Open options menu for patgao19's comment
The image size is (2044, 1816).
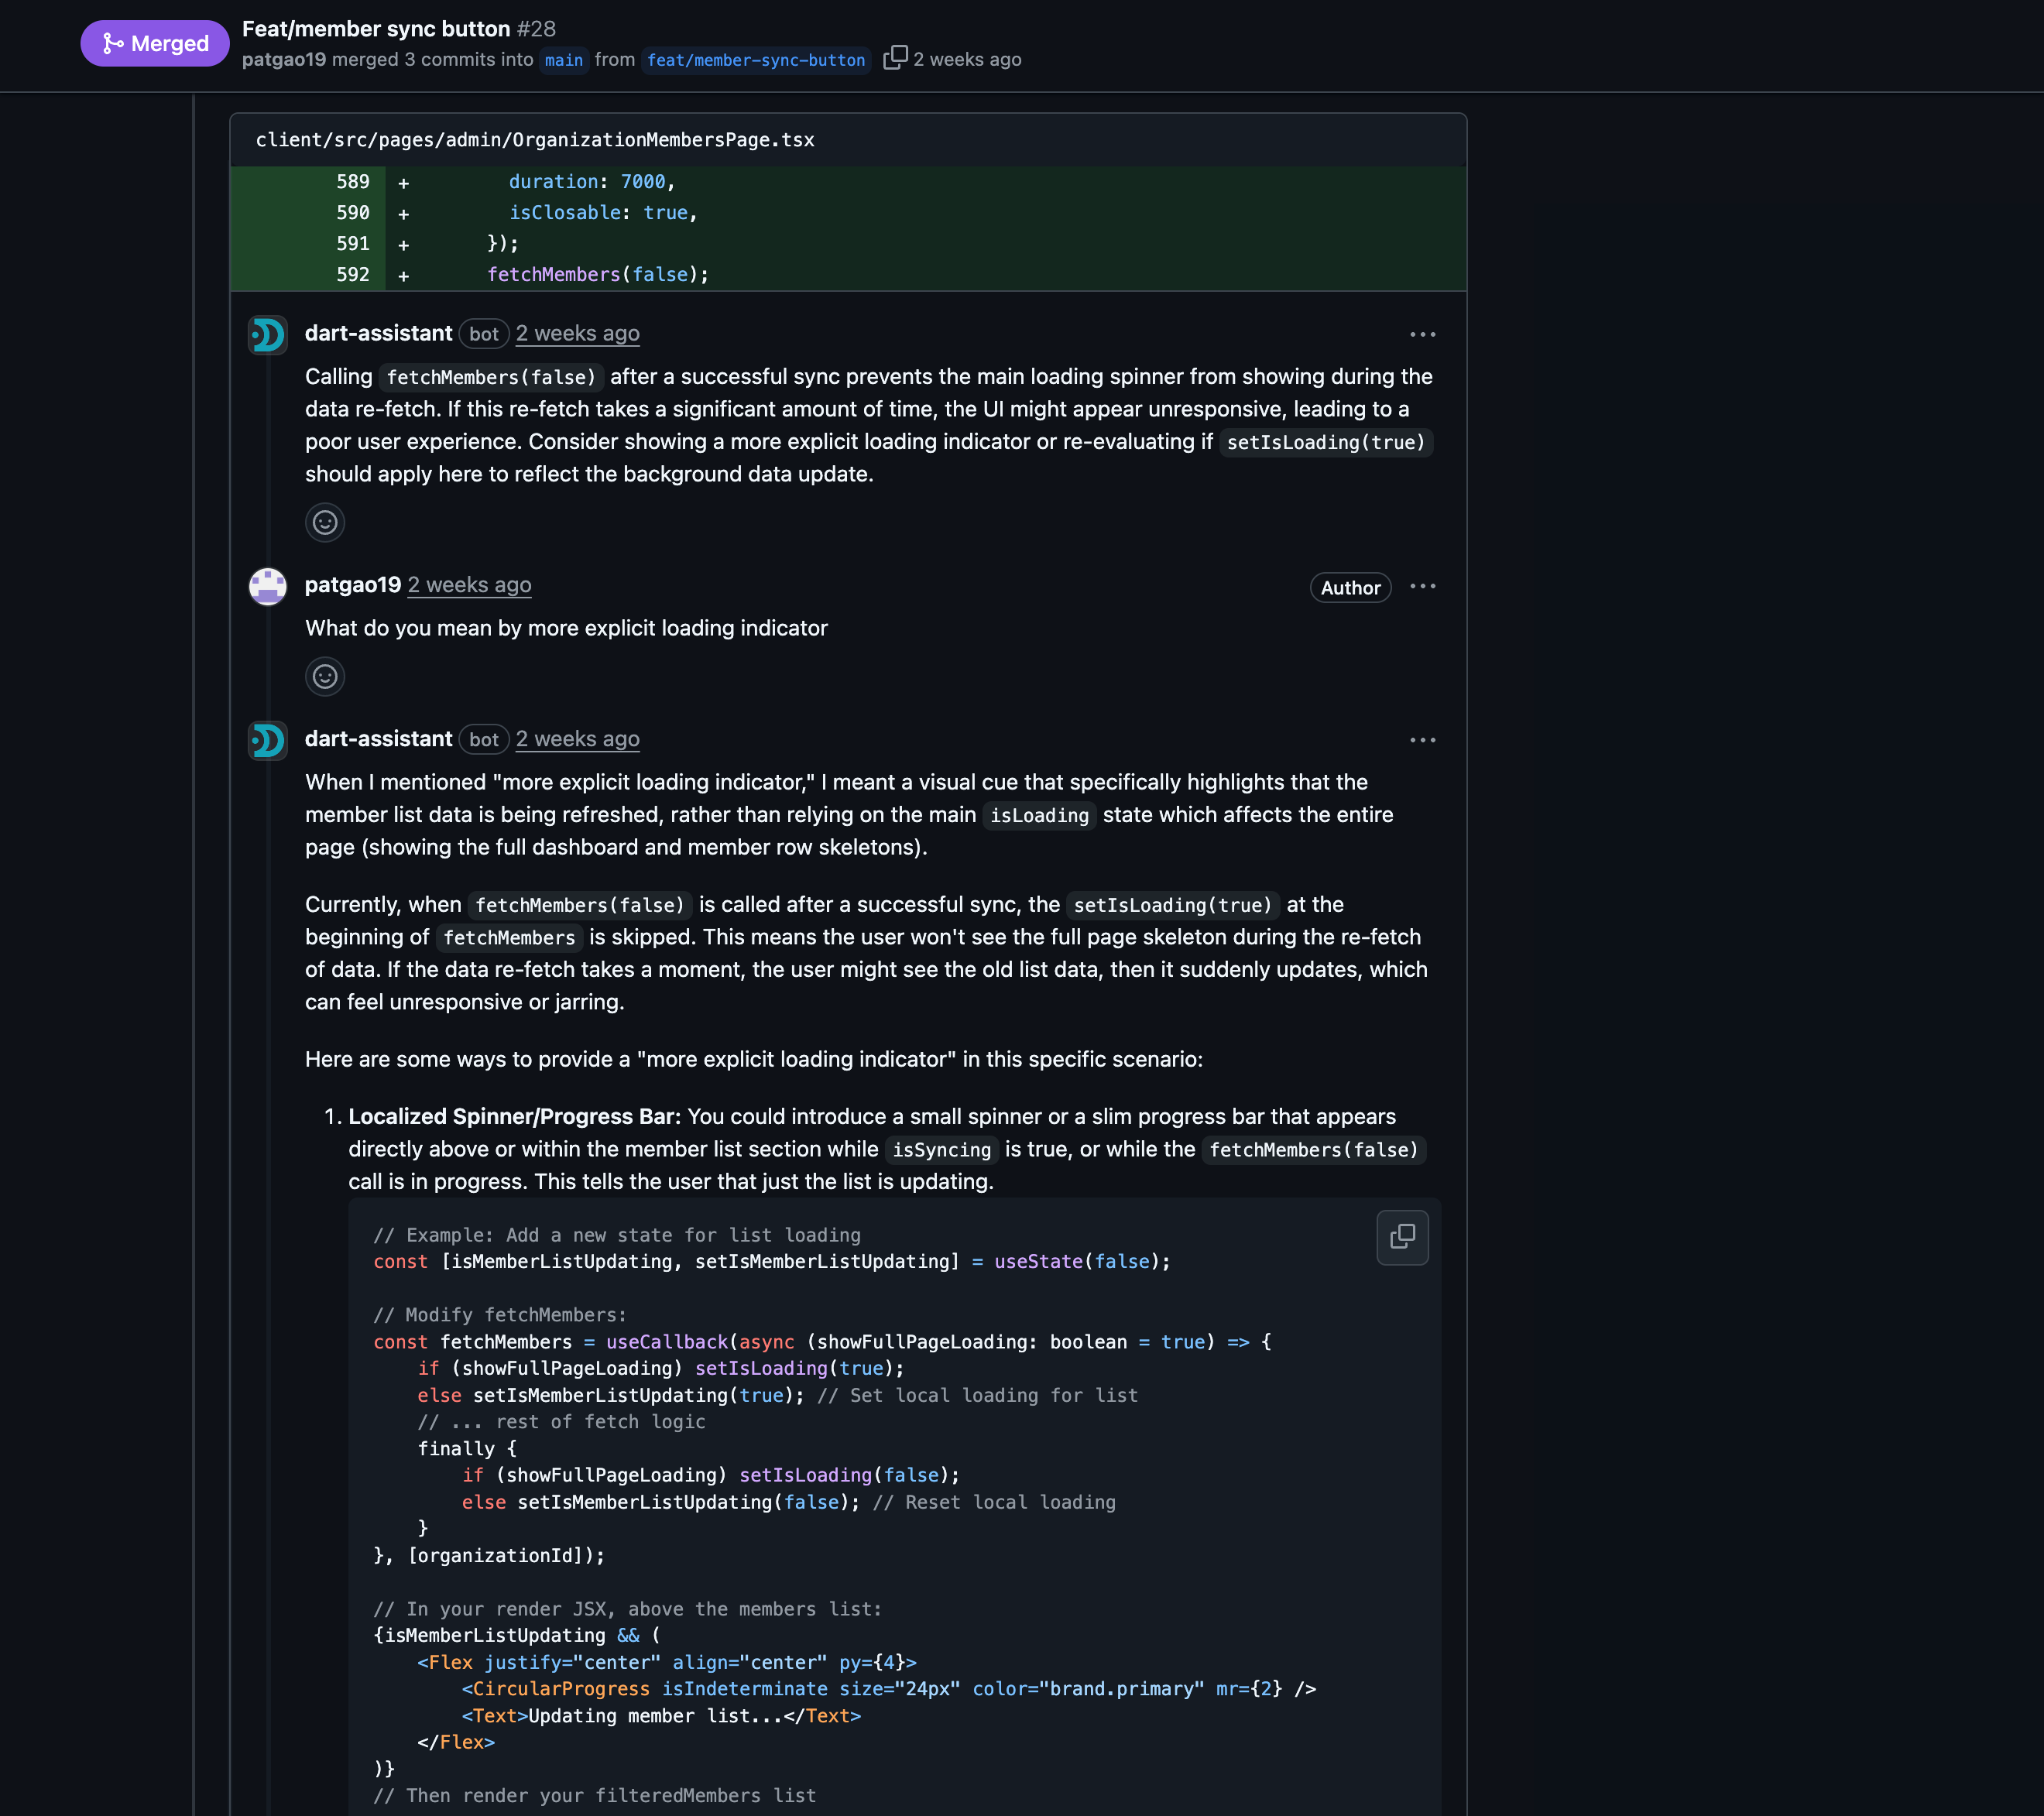[1422, 586]
